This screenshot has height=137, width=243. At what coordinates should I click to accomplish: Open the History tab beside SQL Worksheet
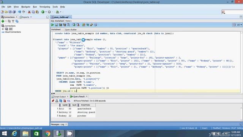(x=68, y=21)
